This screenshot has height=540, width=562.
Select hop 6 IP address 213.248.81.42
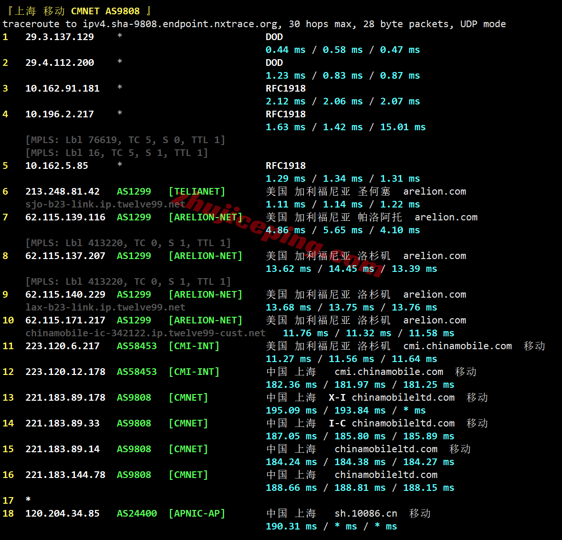click(62, 192)
